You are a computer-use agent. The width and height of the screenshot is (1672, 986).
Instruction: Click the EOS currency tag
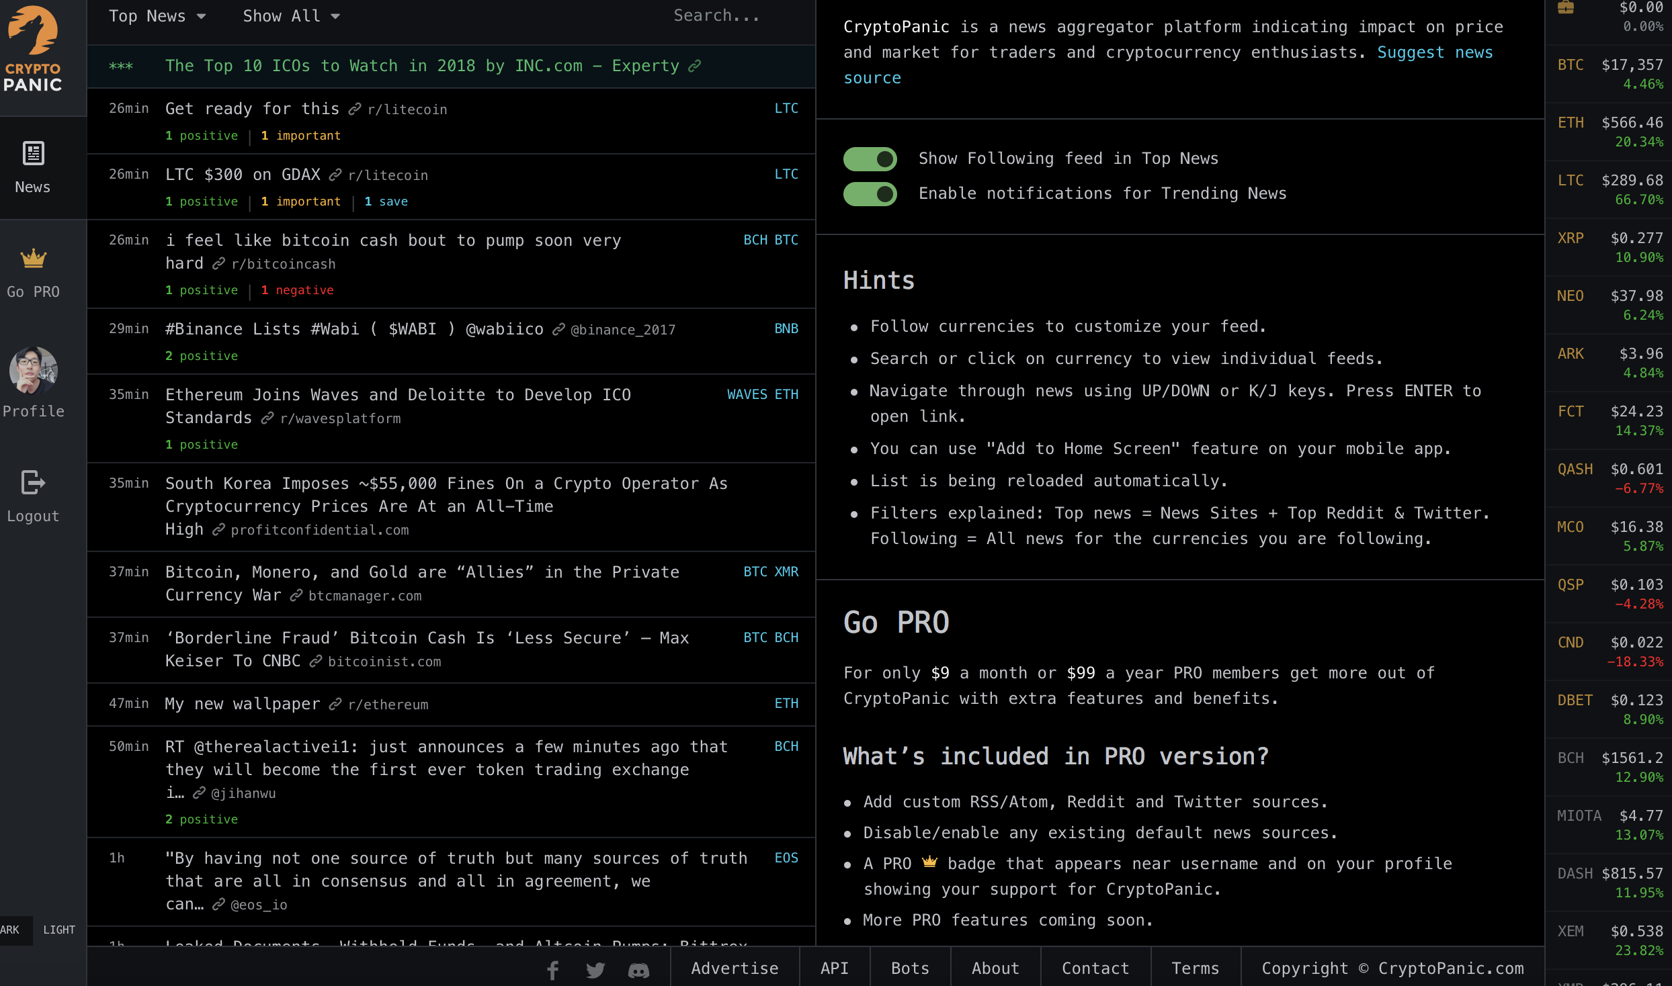pyautogui.click(x=786, y=858)
